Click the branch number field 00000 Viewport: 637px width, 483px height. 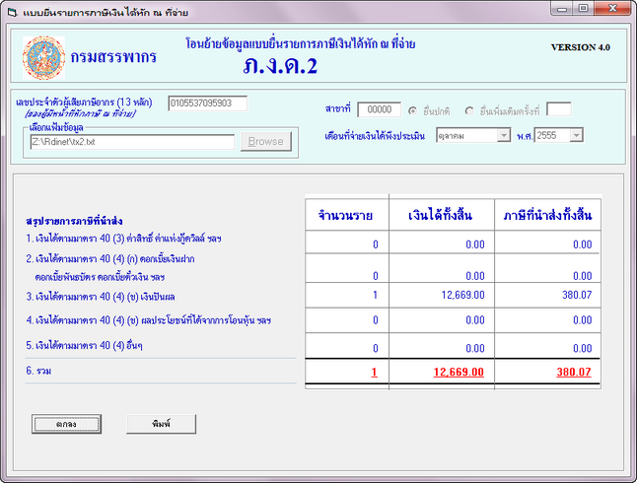click(379, 109)
